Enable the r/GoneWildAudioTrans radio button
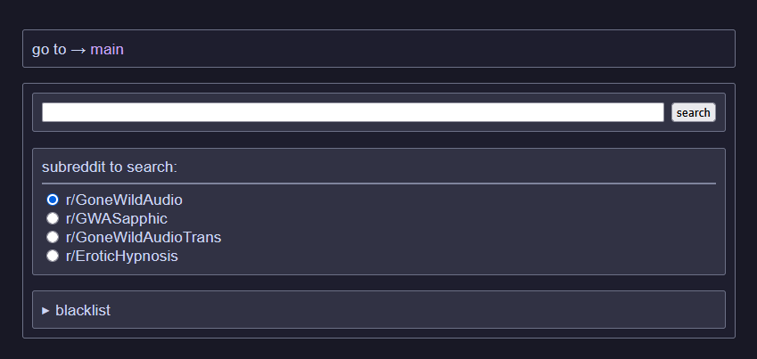The width and height of the screenshot is (757, 359). pyautogui.click(x=53, y=237)
